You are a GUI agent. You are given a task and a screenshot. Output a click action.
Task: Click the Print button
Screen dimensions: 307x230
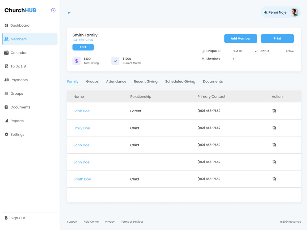coord(277,39)
